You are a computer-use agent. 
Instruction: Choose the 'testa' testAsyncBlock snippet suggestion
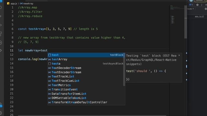point(85,64)
